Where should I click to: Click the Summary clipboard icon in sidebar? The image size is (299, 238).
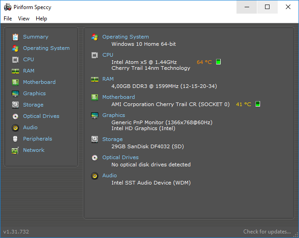15,37
